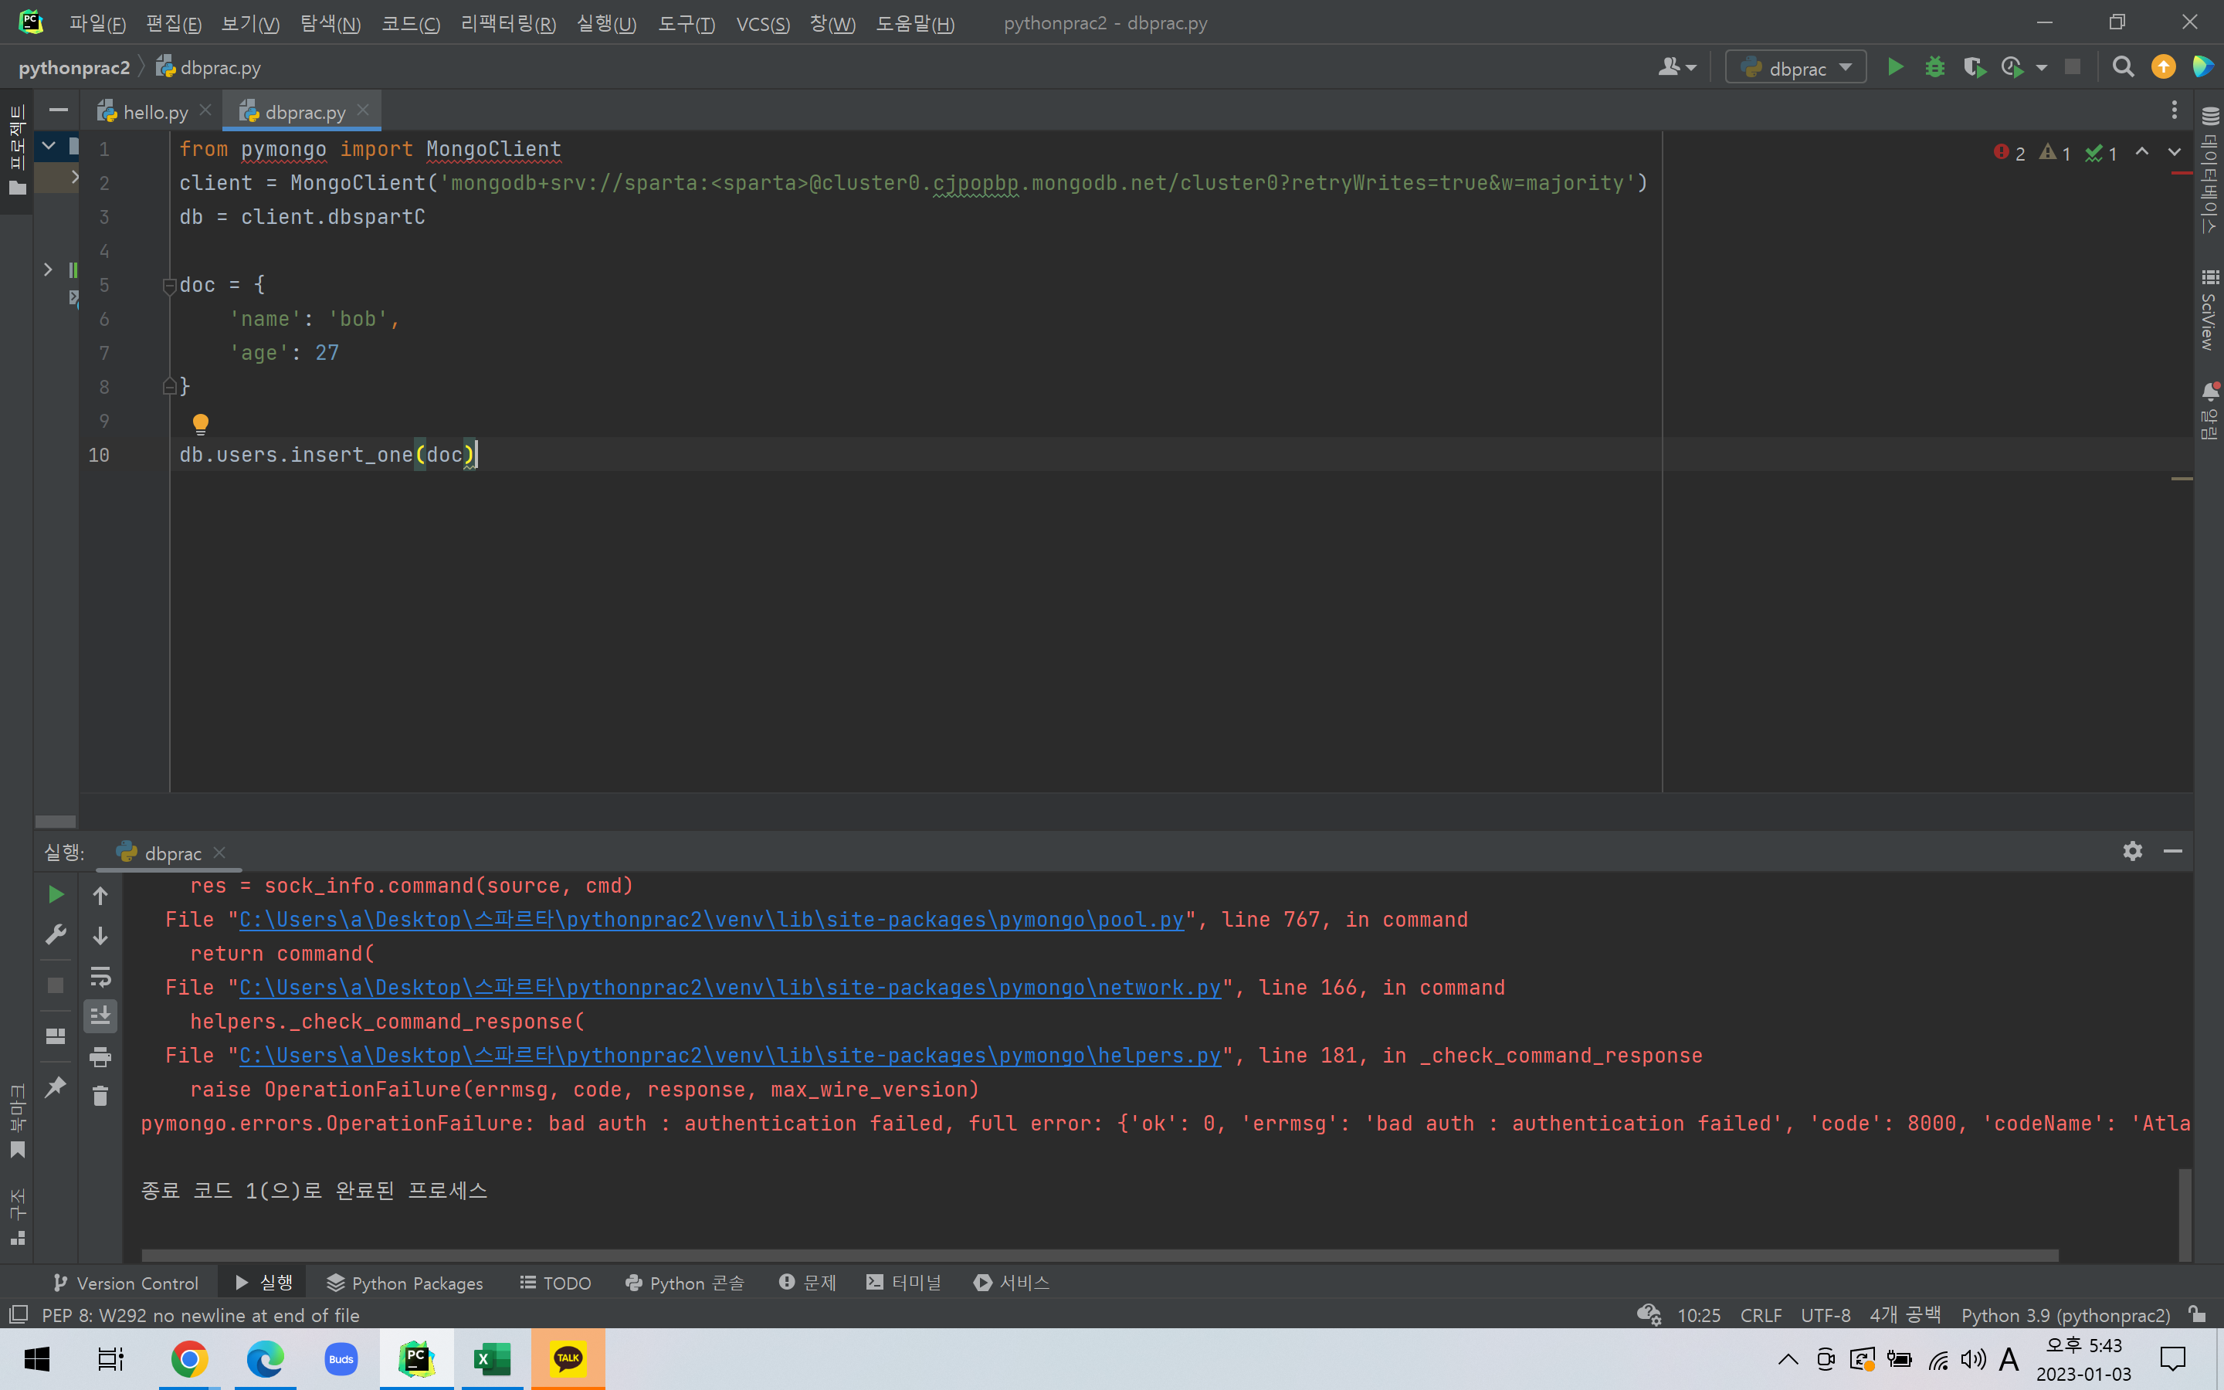Go to the next highlighted error arrow
The image size is (2224, 1390).
click(2175, 153)
